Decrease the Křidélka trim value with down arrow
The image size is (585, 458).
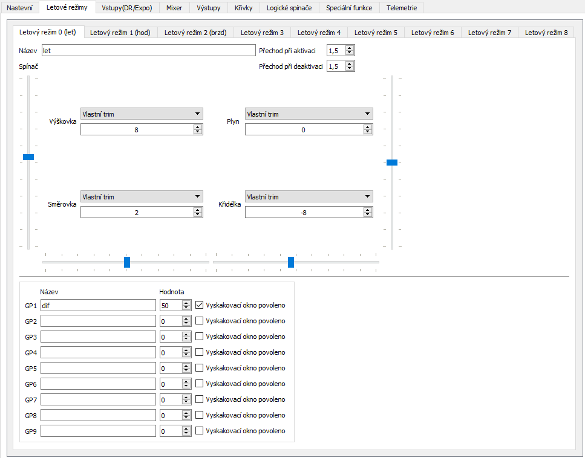[x=368, y=214]
